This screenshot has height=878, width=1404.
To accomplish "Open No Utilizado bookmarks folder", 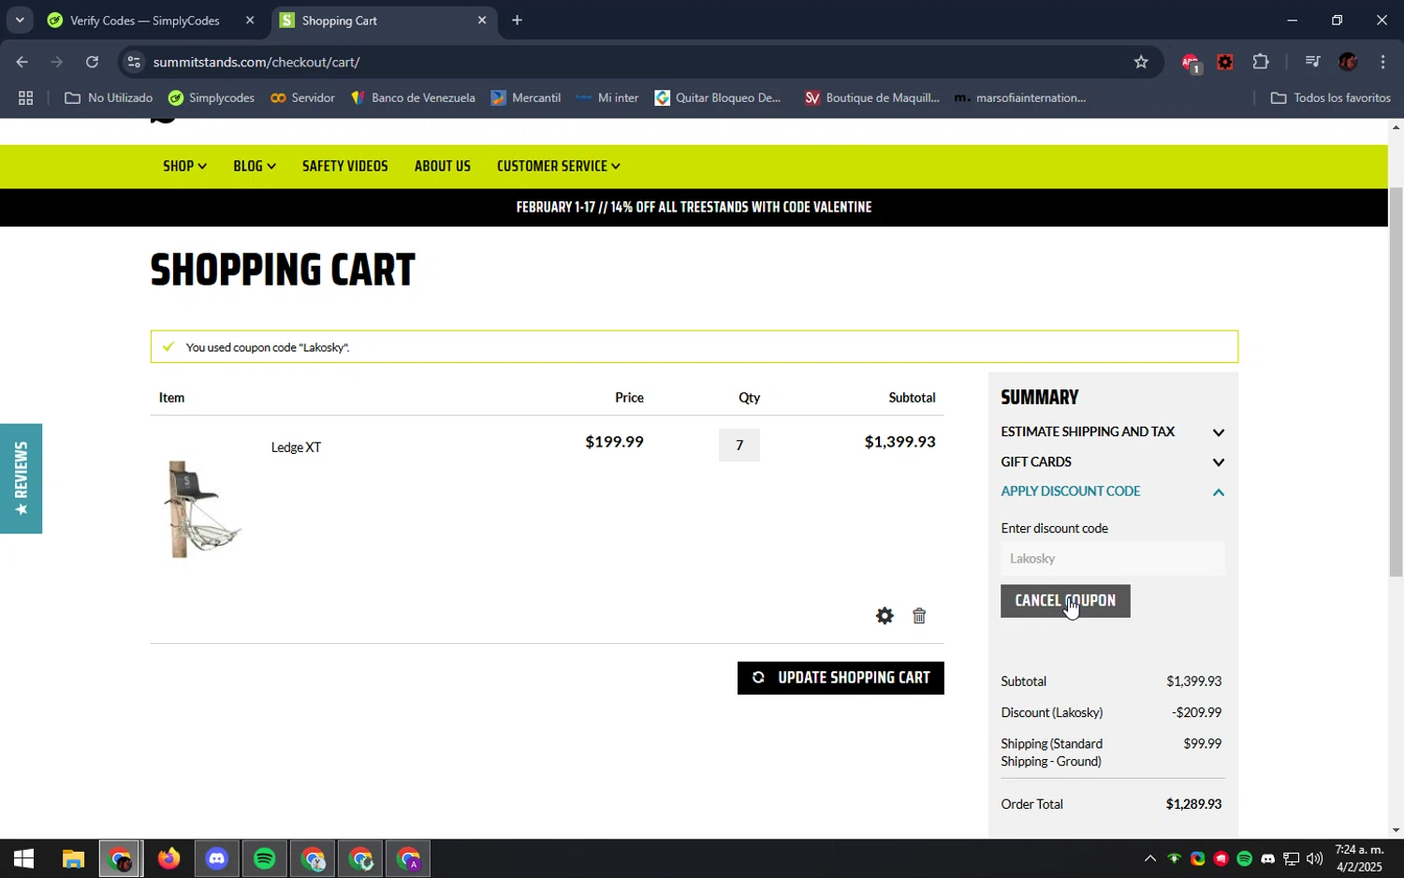I will click(x=109, y=97).
